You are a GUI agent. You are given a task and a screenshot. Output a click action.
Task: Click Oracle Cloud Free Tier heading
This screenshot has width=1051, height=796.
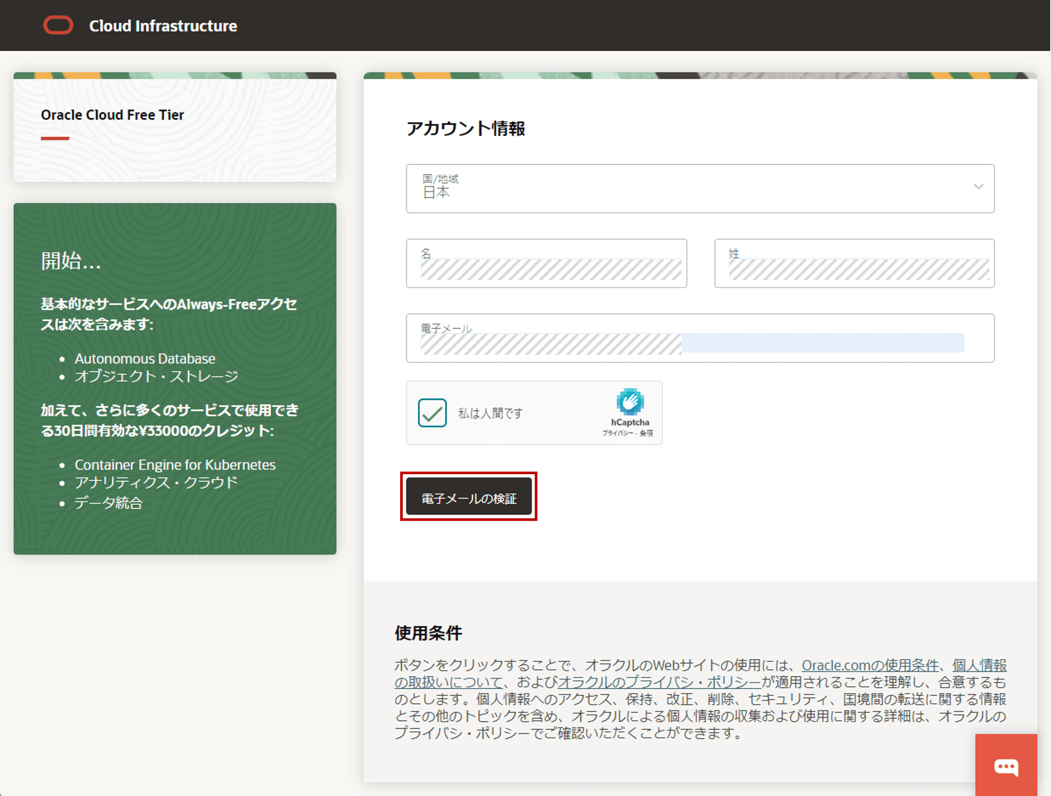pos(112,115)
